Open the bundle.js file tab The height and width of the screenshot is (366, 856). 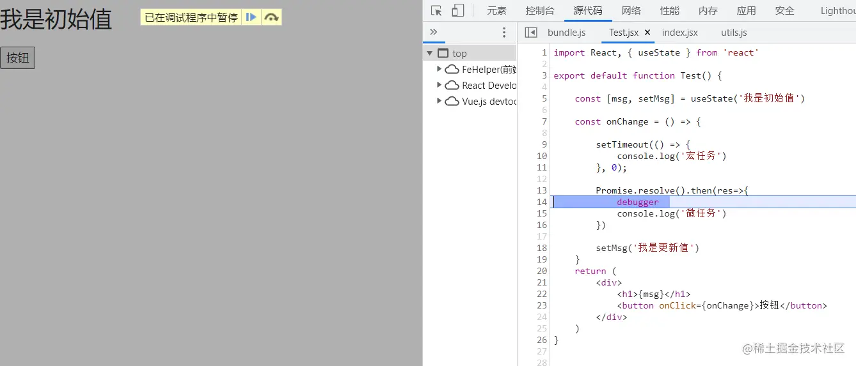[566, 32]
